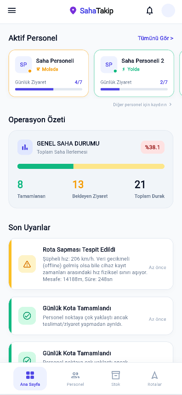The width and height of the screenshot is (182, 395).
Task: Click the SP avatar of Saha Personeli 2
Action: tap(109, 65)
